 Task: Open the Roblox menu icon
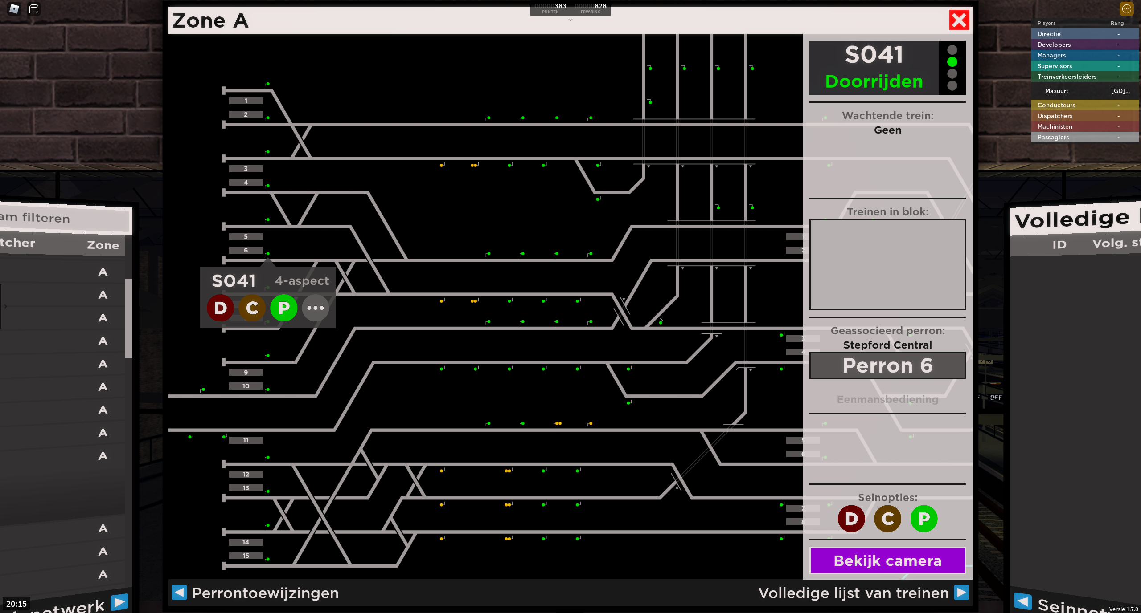(x=14, y=9)
